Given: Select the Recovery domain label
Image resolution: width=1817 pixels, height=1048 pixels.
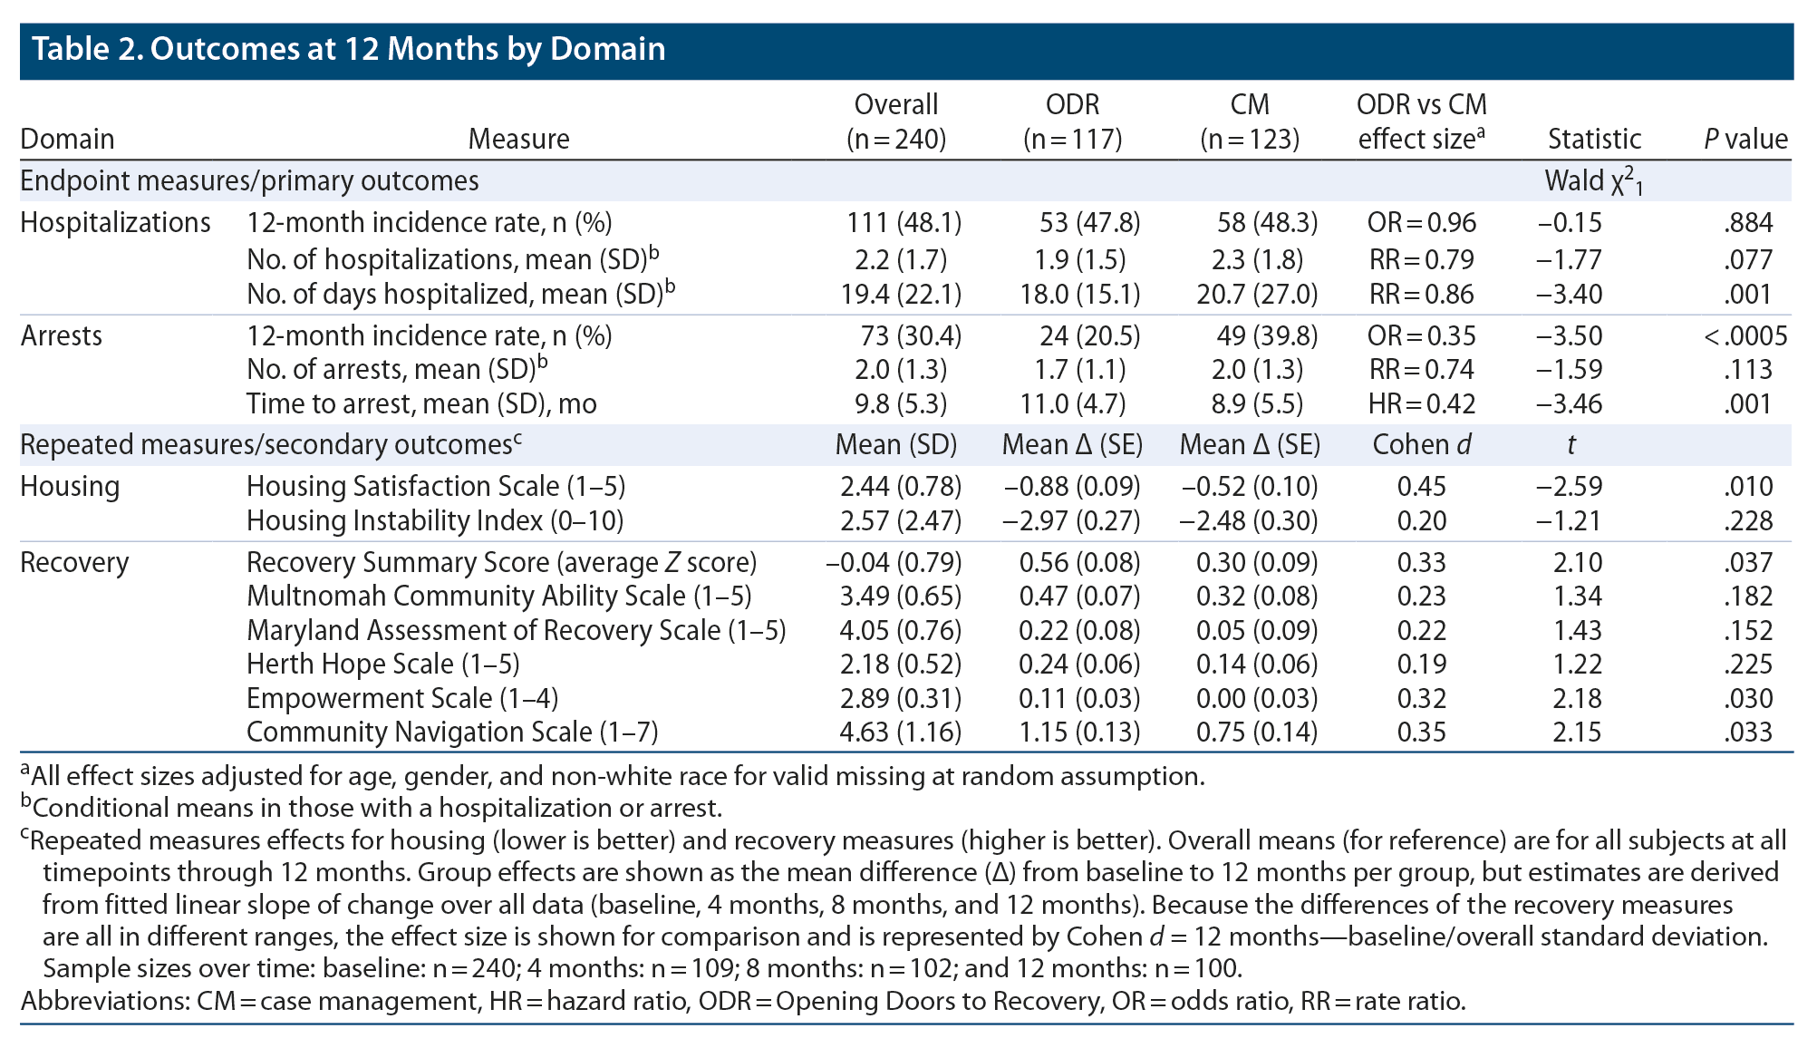Looking at the screenshot, I should point(74,563).
